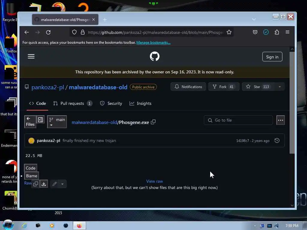Copy raw file contents icon

pos(36,184)
